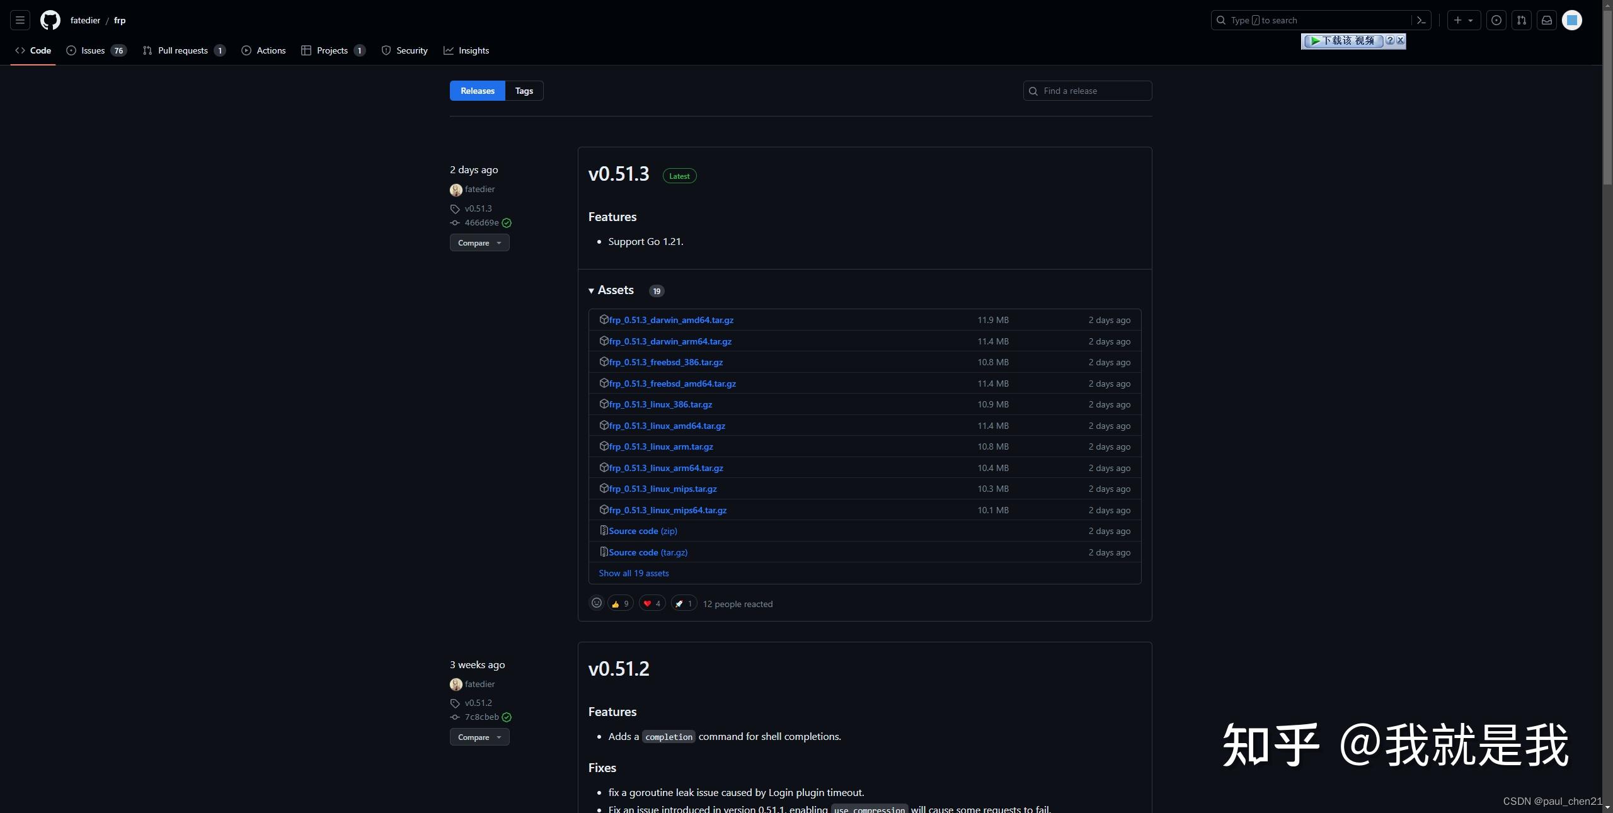The image size is (1613, 813).
Task: Open fatedier author link for v0.51.2
Action: [x=479, y=684]
